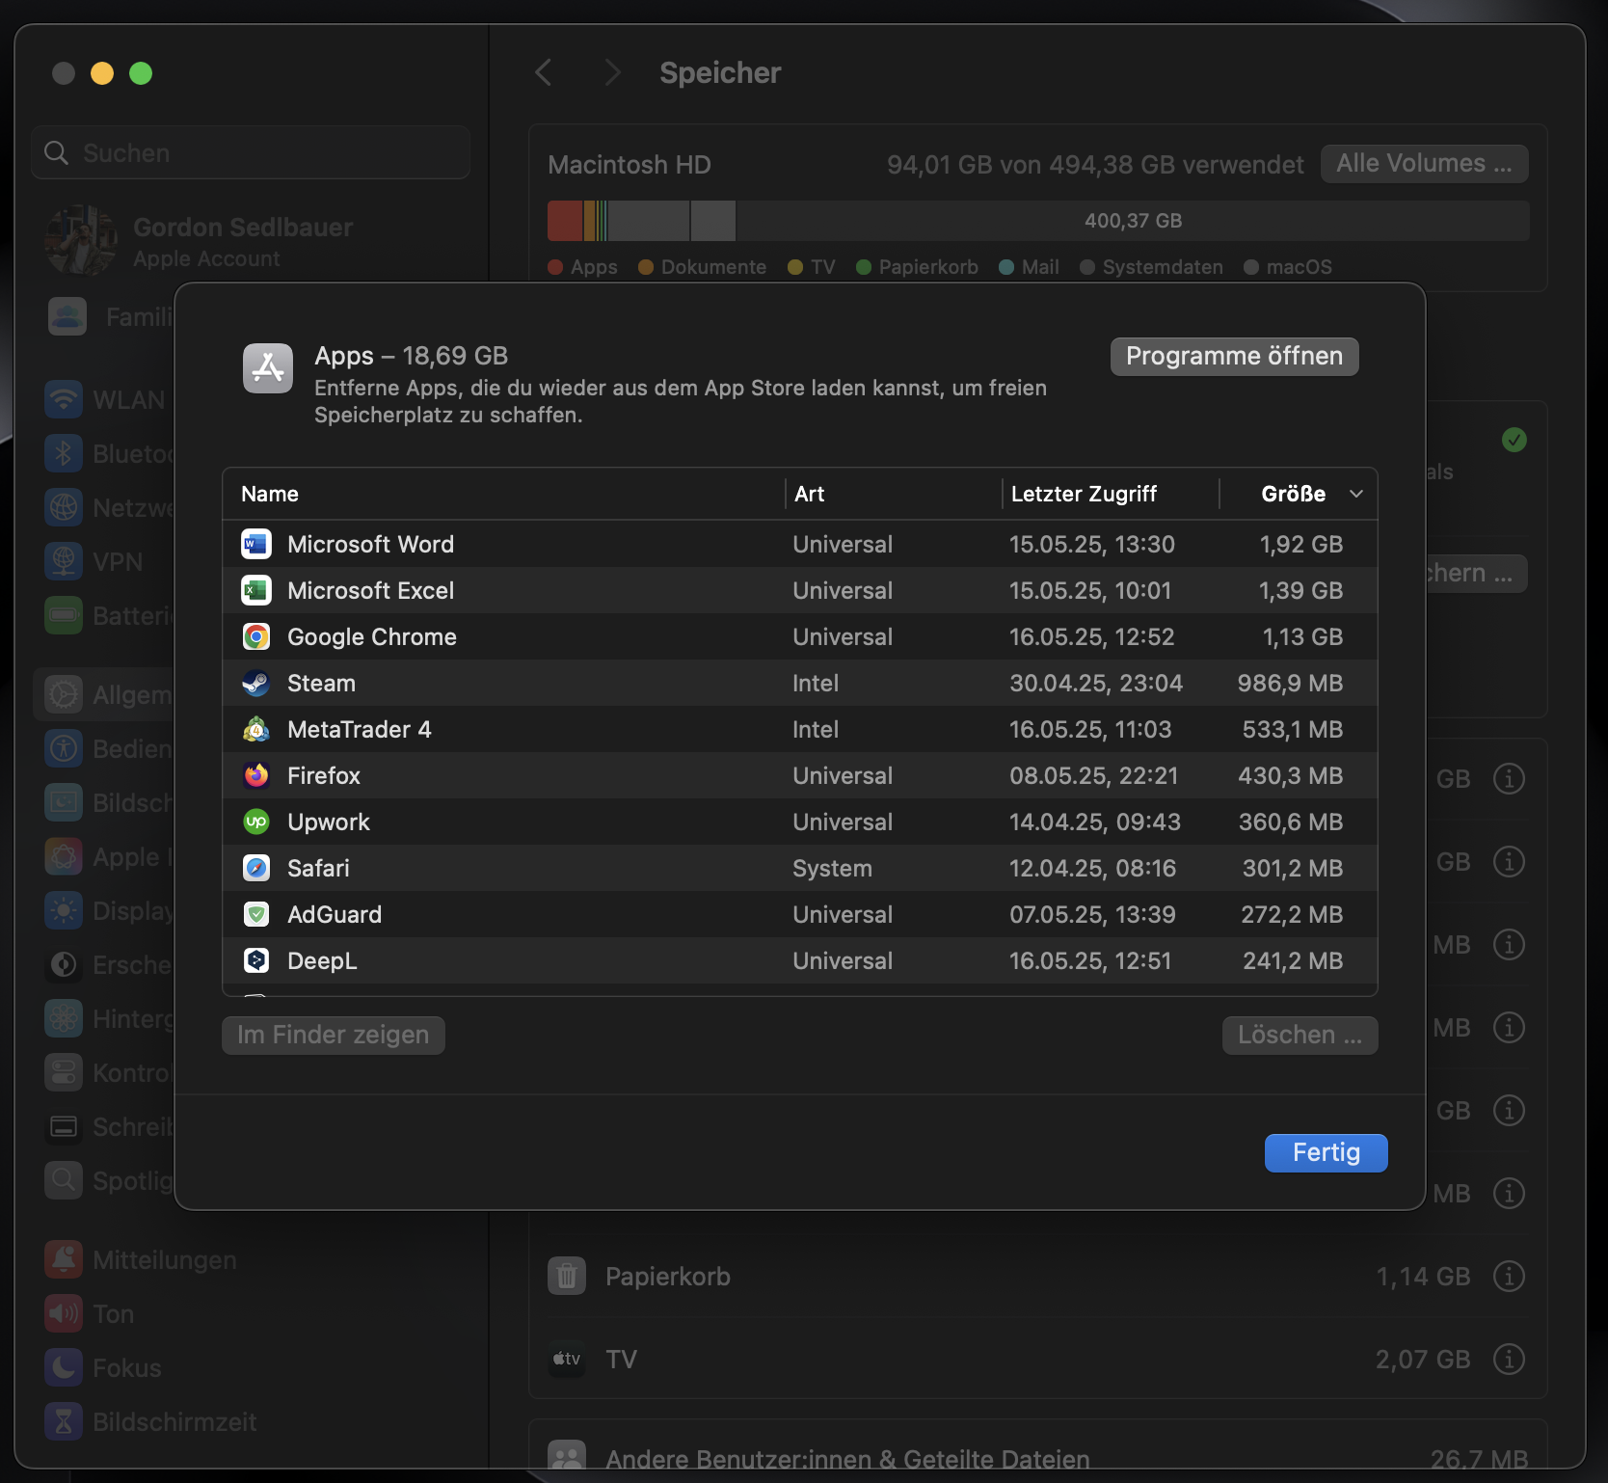The width and height of the screenshot is (1608, 1483).
Task: Click the Steam app icon
Action: click(x=255, y=683)
